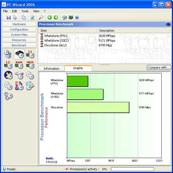Click the Save toolbar icon
This screenshot has width=173, height=173.
pos(8,17)
